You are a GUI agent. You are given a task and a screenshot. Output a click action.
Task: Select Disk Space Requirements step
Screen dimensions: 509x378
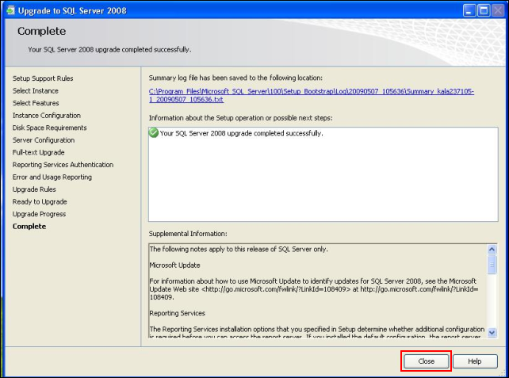click(x=50, y=128)
